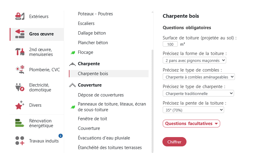
Task: Select Charpente bois in the list
Action: pos(93,74)
